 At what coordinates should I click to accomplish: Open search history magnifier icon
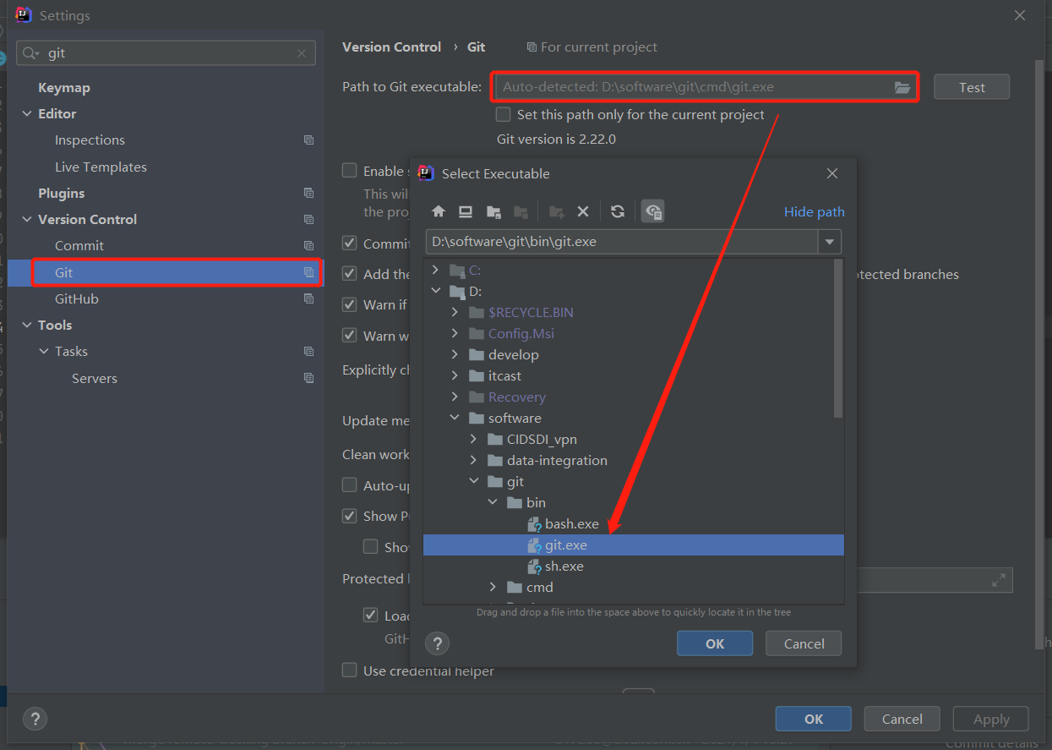coord(30,53)
